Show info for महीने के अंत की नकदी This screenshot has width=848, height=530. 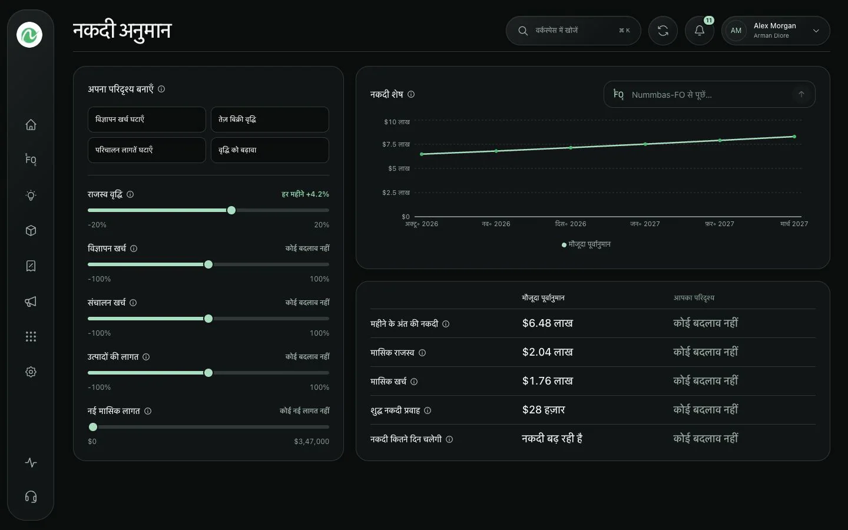pos(446,324)
